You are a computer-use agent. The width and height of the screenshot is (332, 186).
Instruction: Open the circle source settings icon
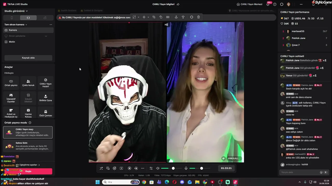coord(191,17)
